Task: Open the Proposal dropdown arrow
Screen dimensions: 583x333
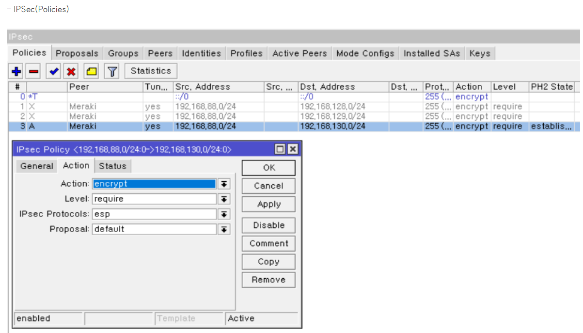Action: [223, 229]
